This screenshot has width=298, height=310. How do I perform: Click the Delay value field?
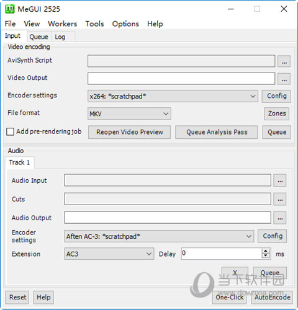[222, 254]
